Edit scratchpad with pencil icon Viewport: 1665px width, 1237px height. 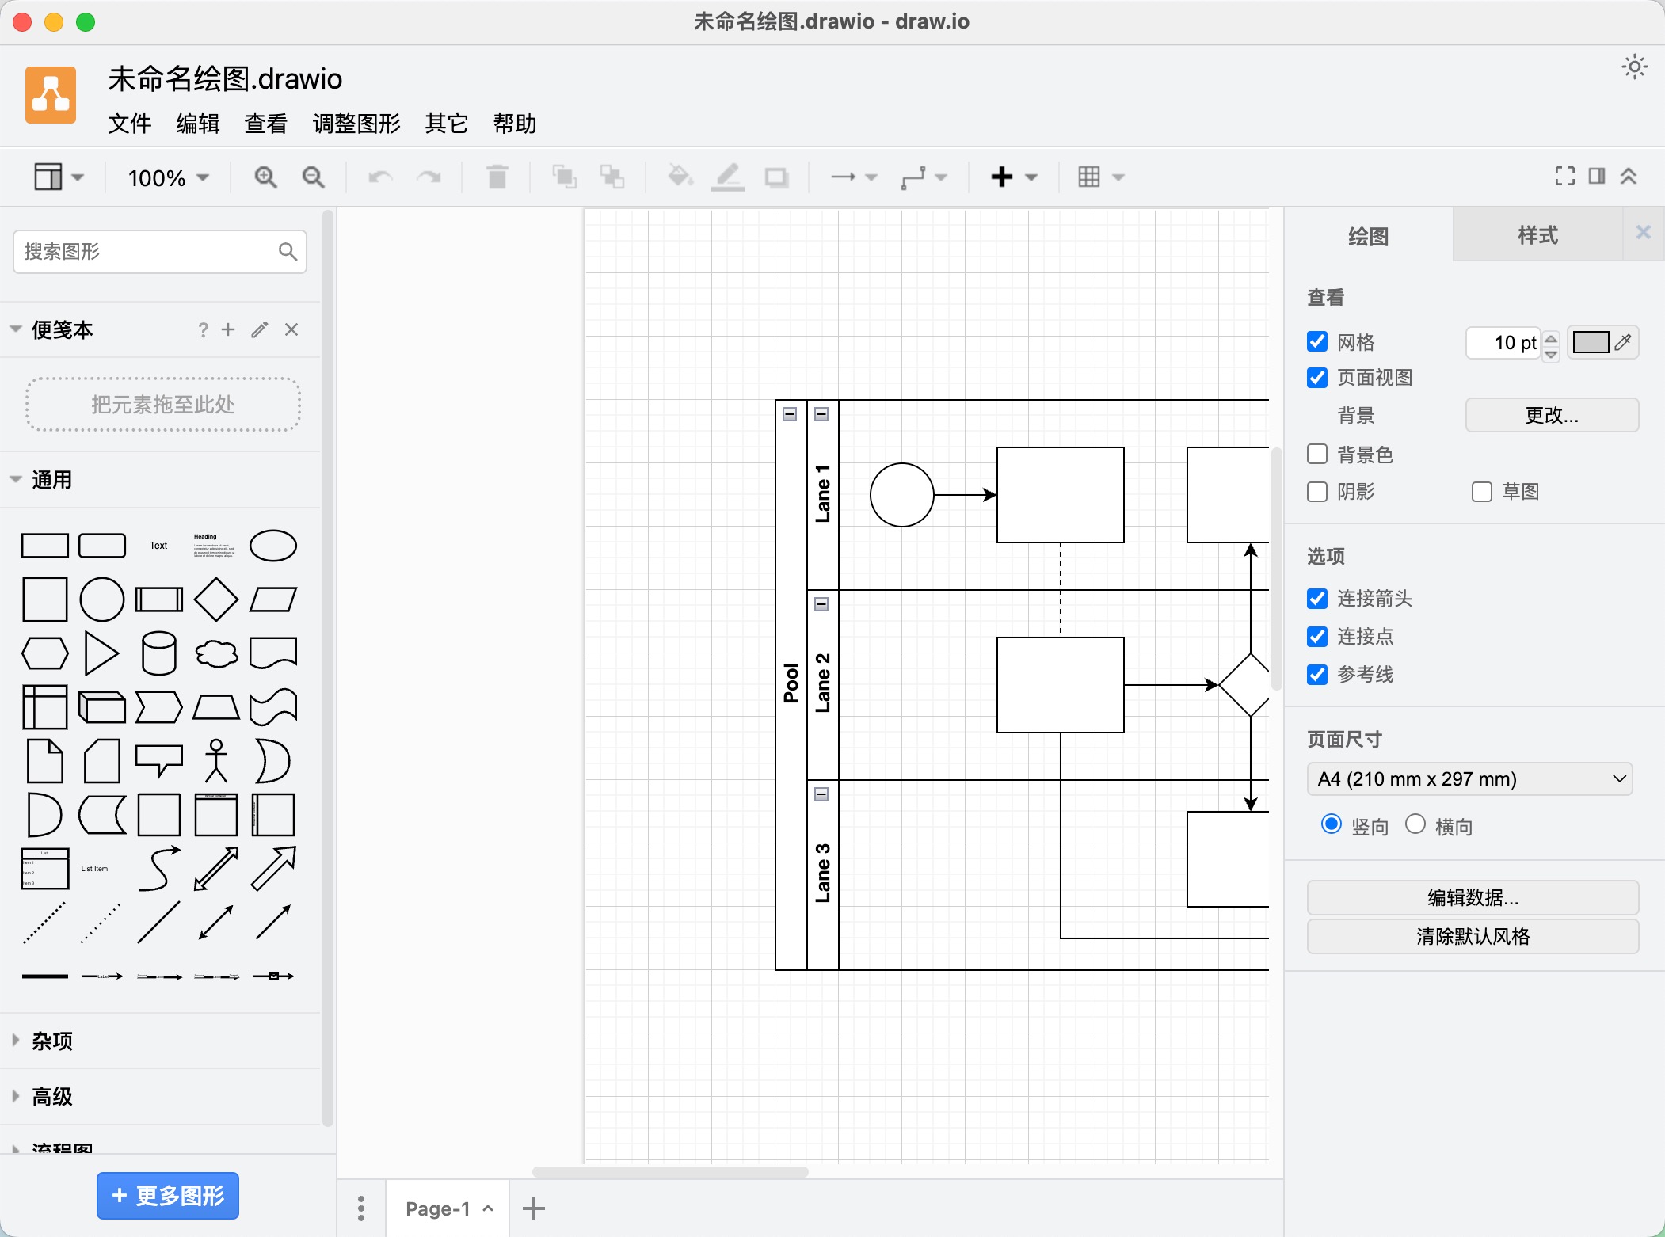[x=260, y=329]
